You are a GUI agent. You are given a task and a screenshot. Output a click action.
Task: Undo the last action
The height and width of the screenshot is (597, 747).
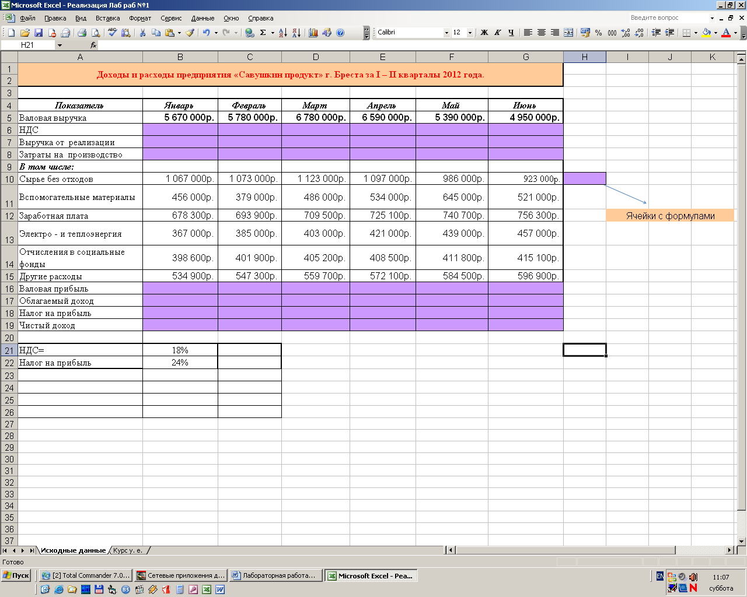point(206,33)
